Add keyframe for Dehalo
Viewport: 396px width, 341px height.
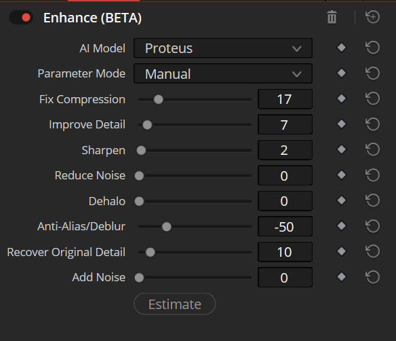point(342,200)
